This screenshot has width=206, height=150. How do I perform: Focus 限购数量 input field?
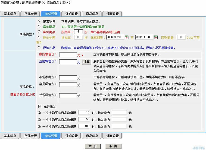click(x=181, y=37)
